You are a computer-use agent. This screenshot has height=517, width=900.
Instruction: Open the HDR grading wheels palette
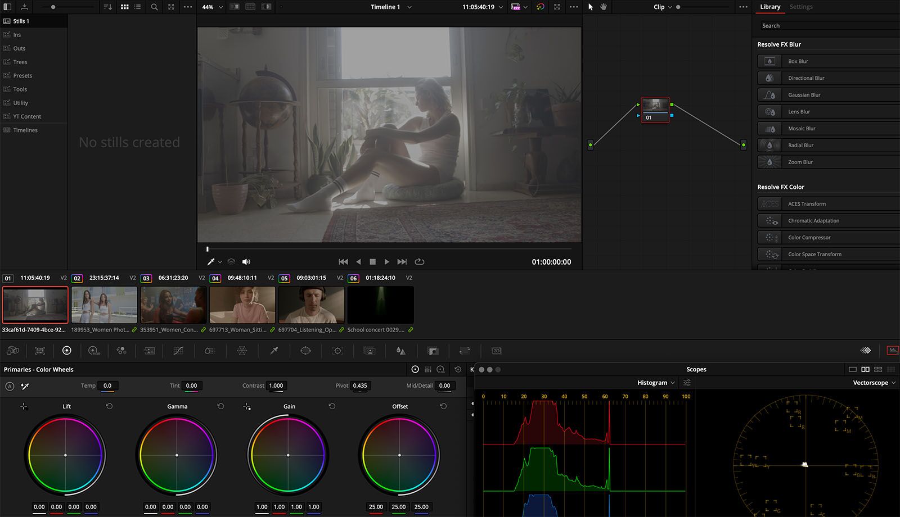[x=93, y=351]
